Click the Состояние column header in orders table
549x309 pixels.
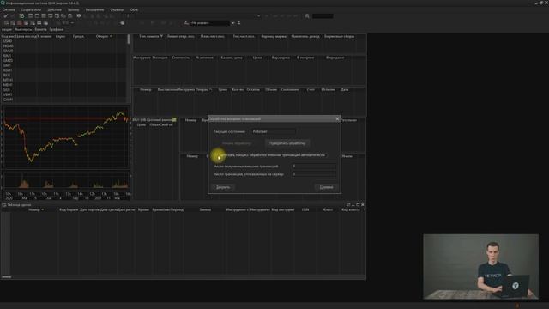point(290,89)
